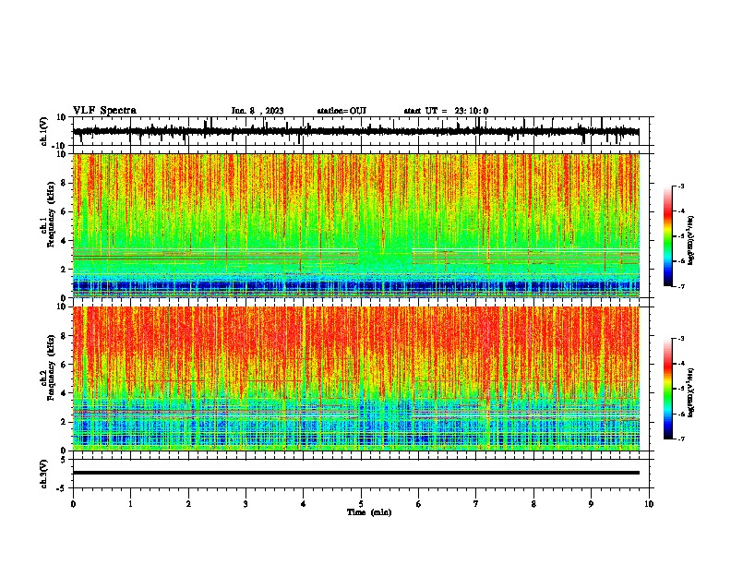Click the "-10" tick on ch.1(V) axis
Image resolution: width=731 pixels, height=565 pixels.
59,146
